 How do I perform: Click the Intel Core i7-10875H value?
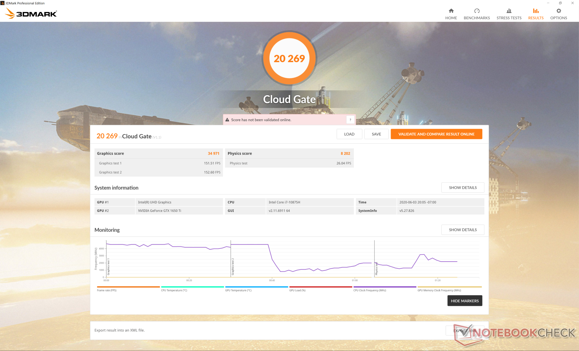[284, 202]
